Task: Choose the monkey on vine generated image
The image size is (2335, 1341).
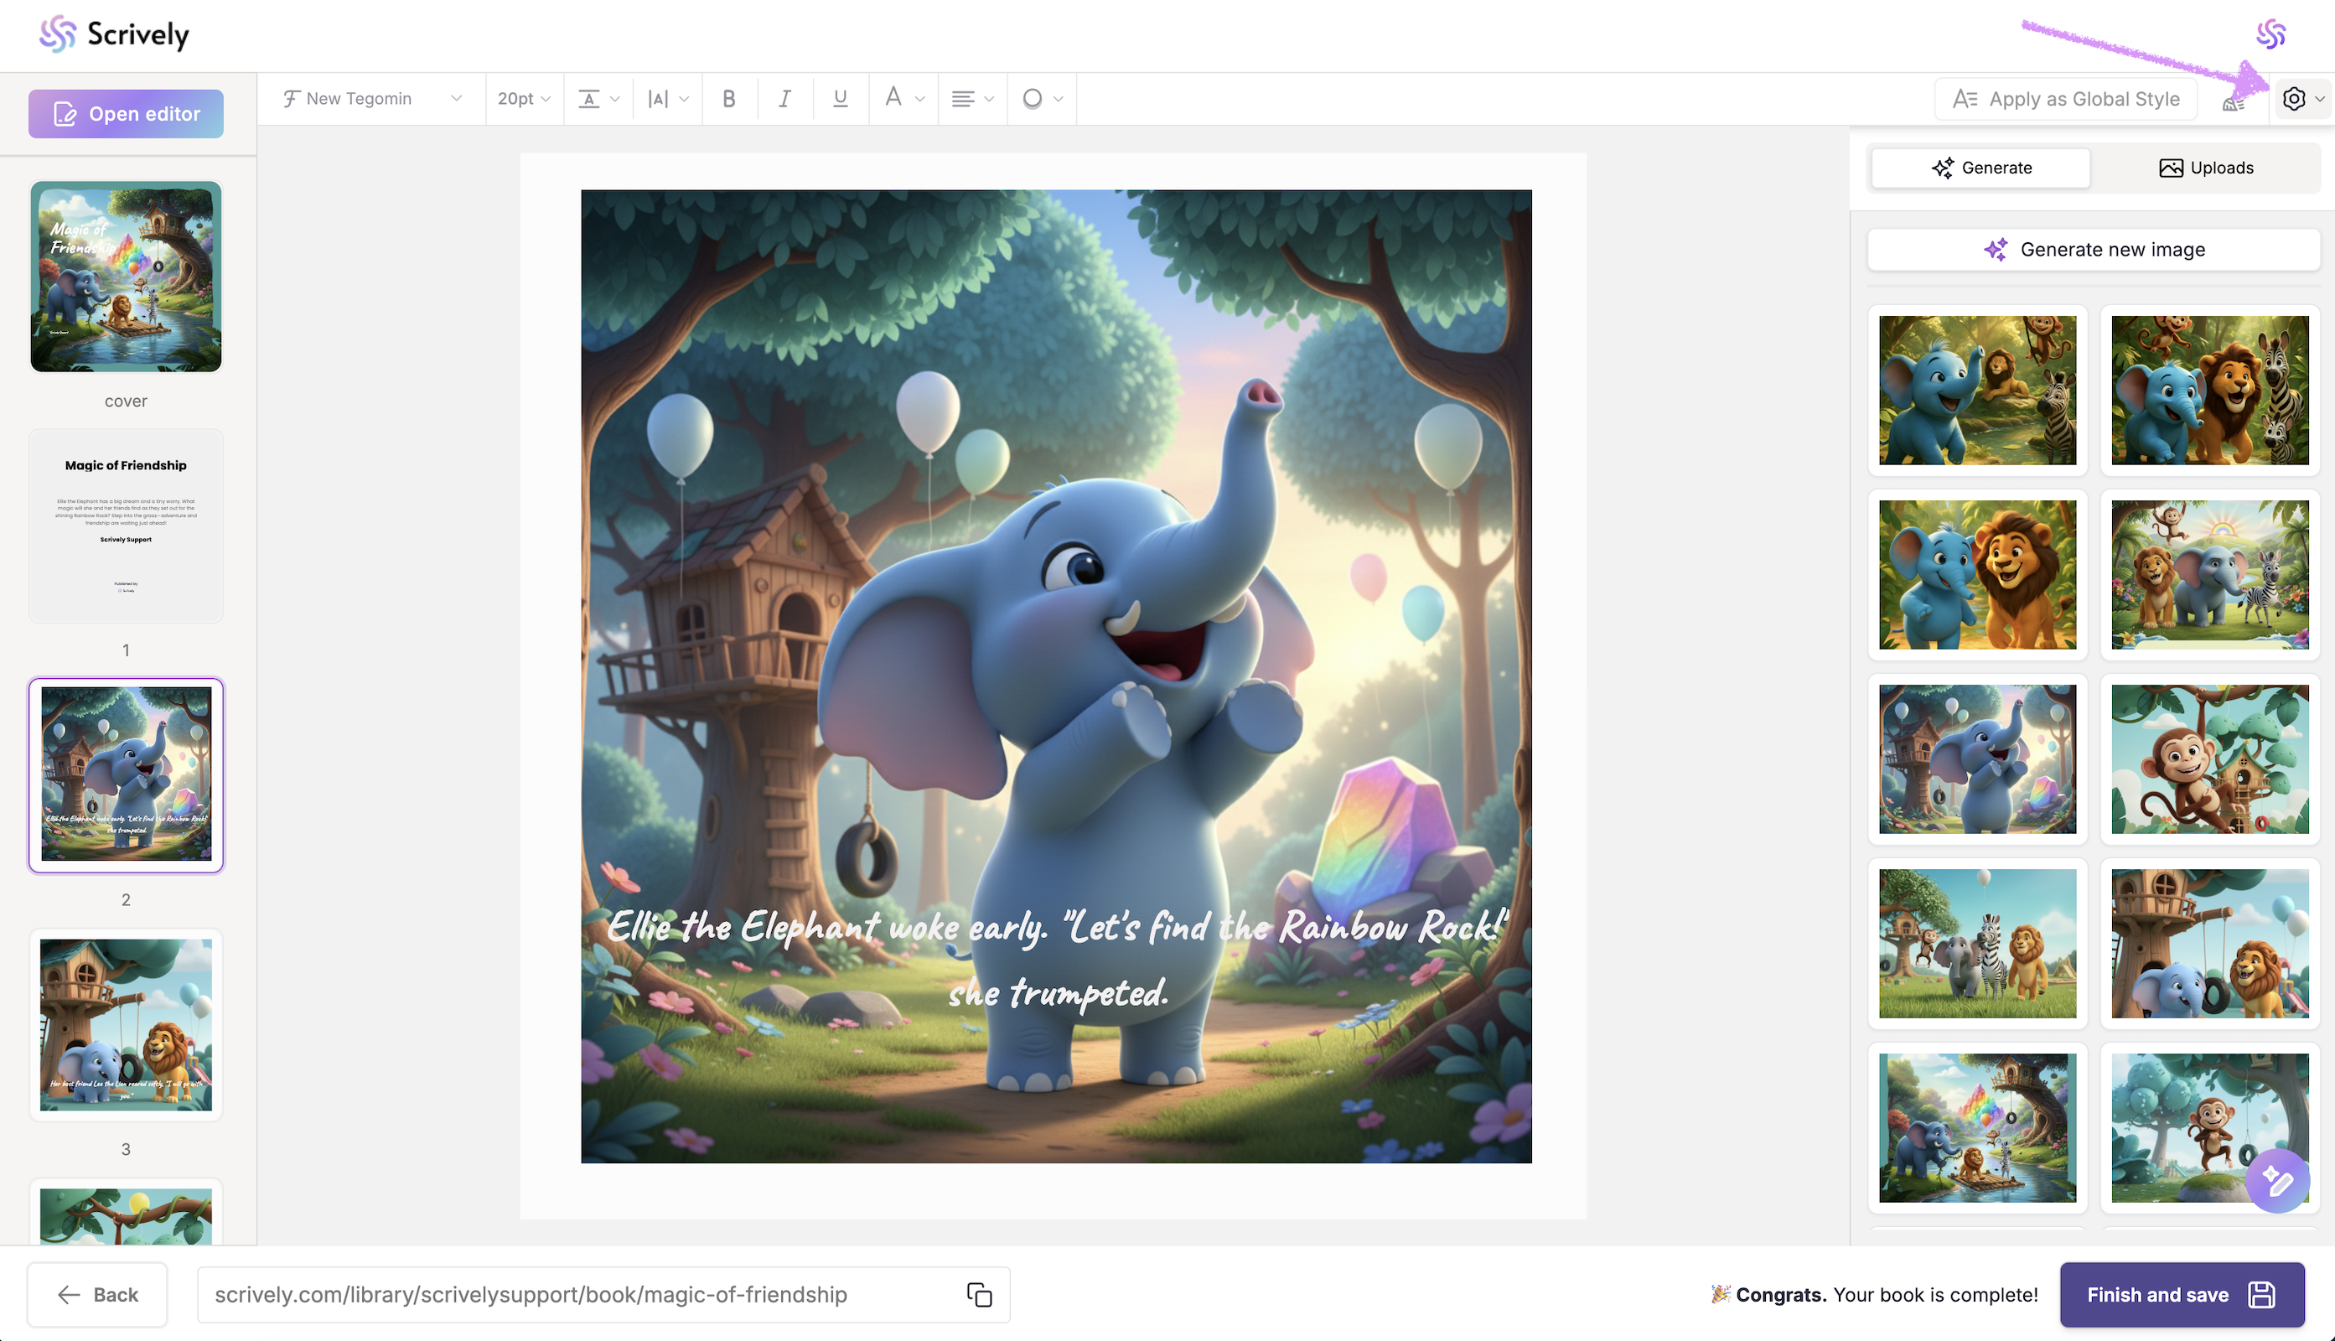Action: click(x=2208, y=759)
